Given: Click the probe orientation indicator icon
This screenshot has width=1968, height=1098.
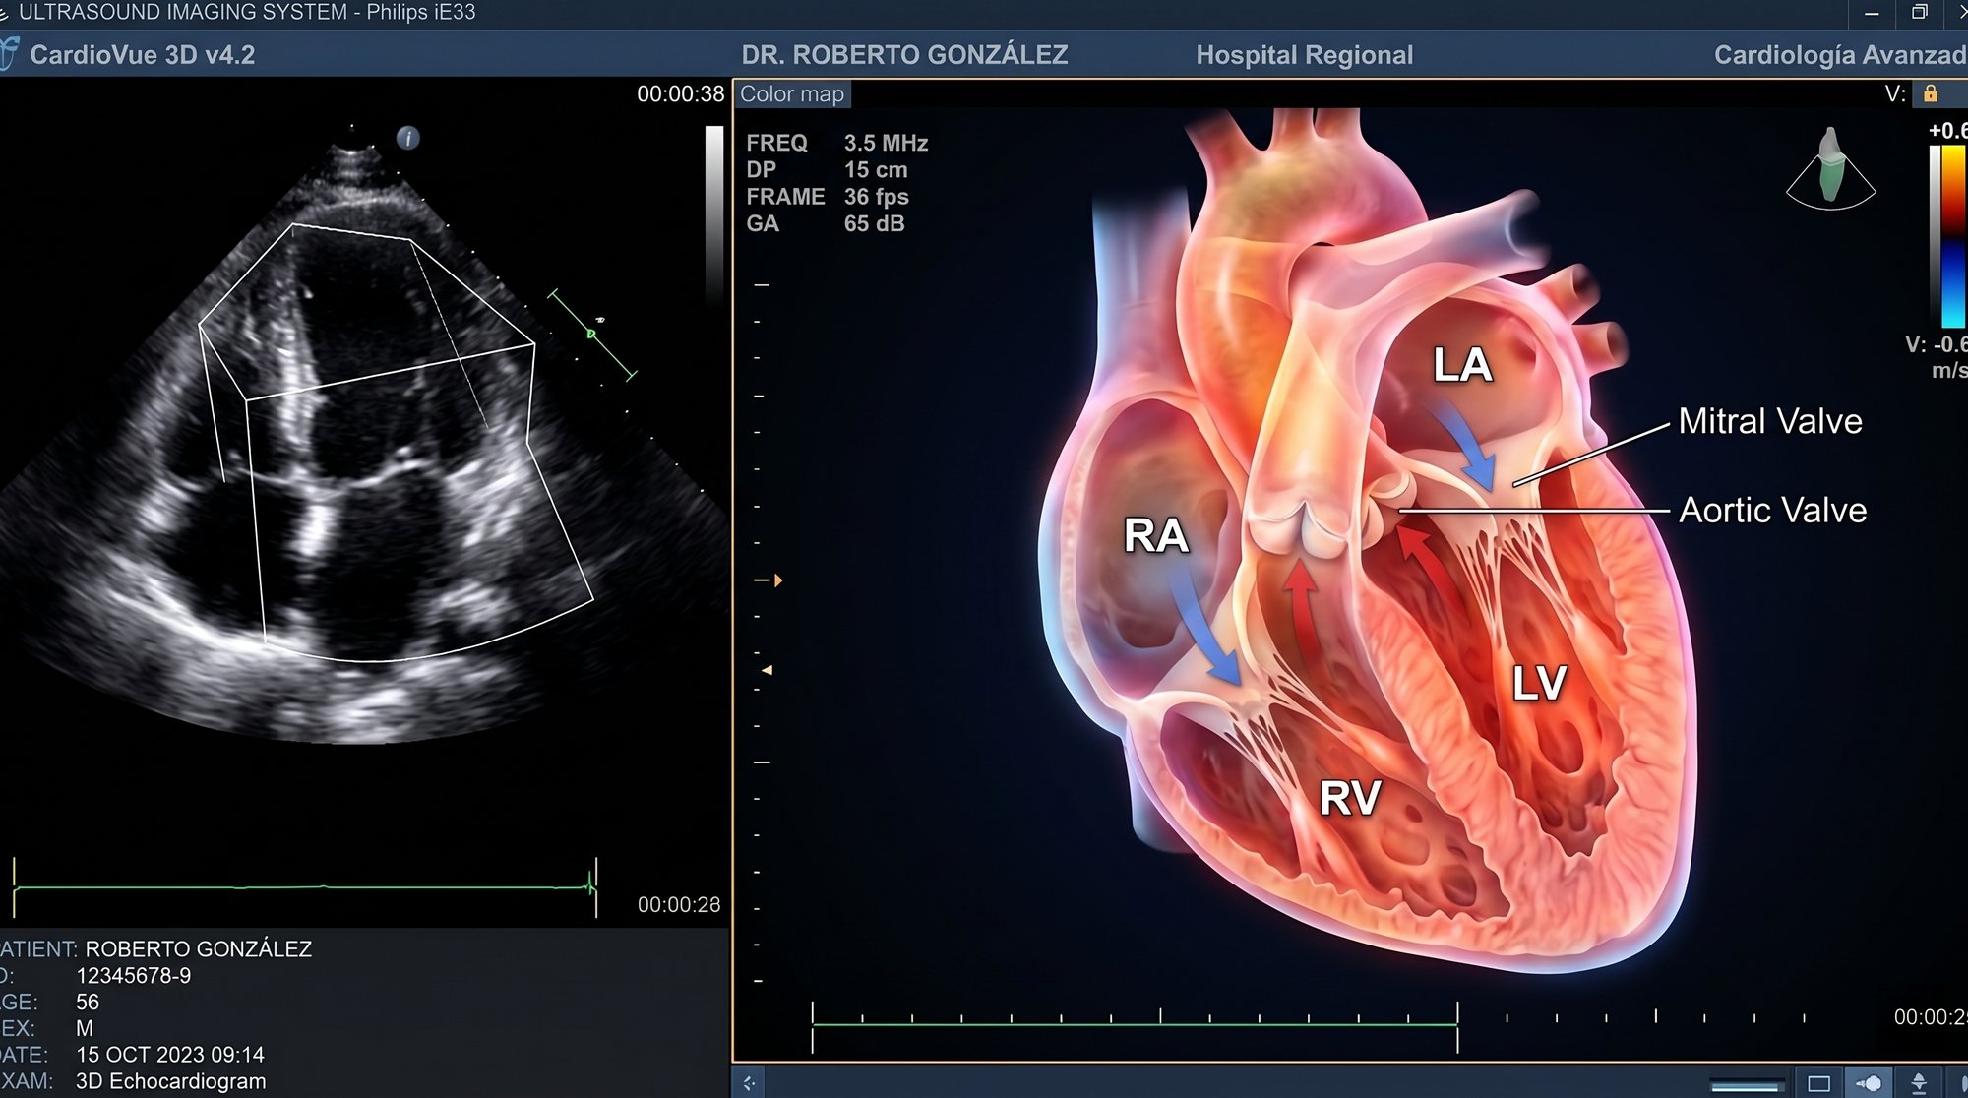Looking at the screenshot, I should (1830, 167).
